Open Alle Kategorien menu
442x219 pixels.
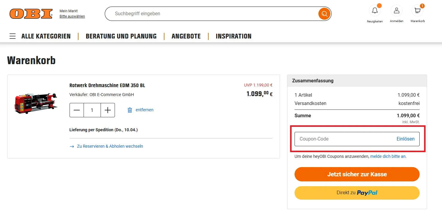[x=46, y=36]
